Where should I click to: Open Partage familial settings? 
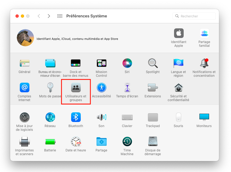(x=204, y=34)
